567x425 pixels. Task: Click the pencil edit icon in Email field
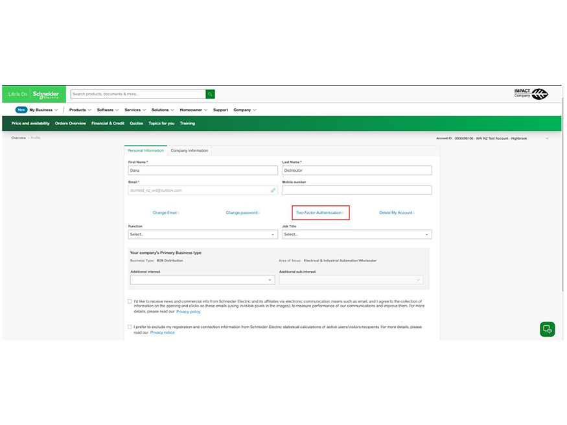(x=273, y=190)
